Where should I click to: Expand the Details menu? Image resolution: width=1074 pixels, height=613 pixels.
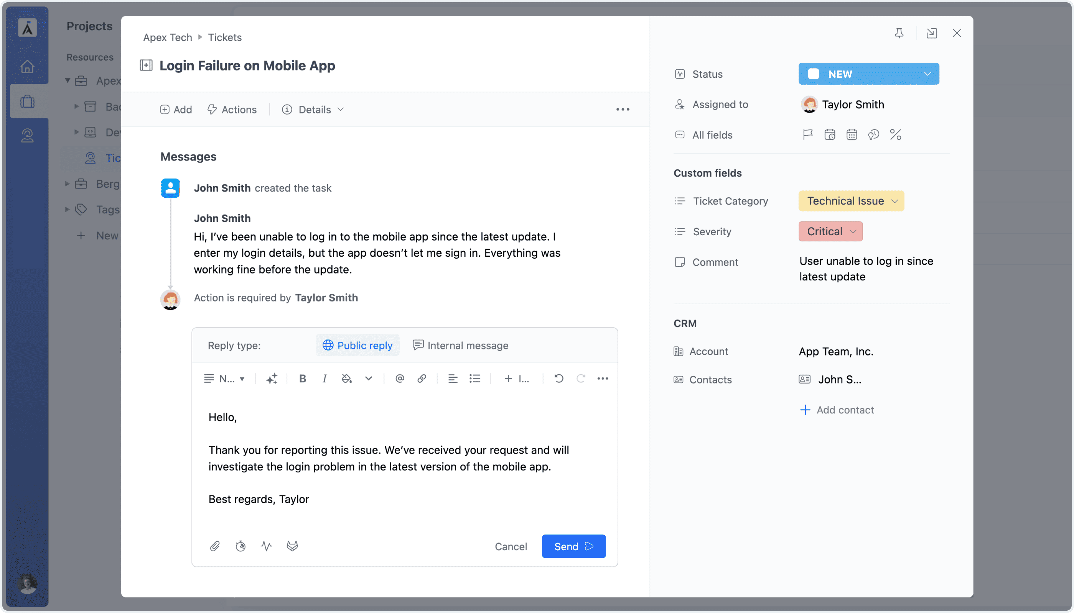pos(313,110)
